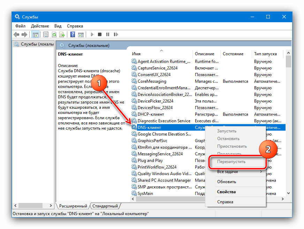The height and width of the screenshot is (229, 304).
Task: Click the Forward arrow toolbar icon
Action: click(x=24, y=35)
